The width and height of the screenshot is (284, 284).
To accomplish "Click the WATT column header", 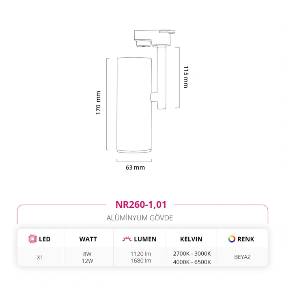I will coord(87,239).
